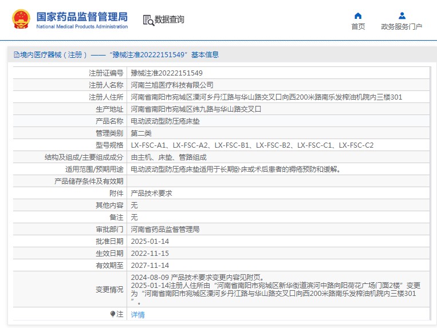The width and height of the screenshot is (437, 328).
Task: Click the government service portal person icon
Action: click(x=402, y=15)
